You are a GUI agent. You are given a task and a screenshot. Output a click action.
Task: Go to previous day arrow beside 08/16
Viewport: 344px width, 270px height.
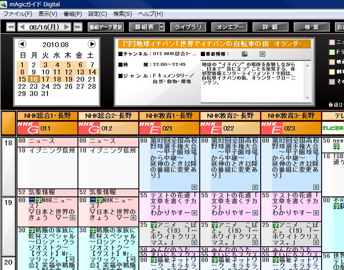click(x=22, y=27)
